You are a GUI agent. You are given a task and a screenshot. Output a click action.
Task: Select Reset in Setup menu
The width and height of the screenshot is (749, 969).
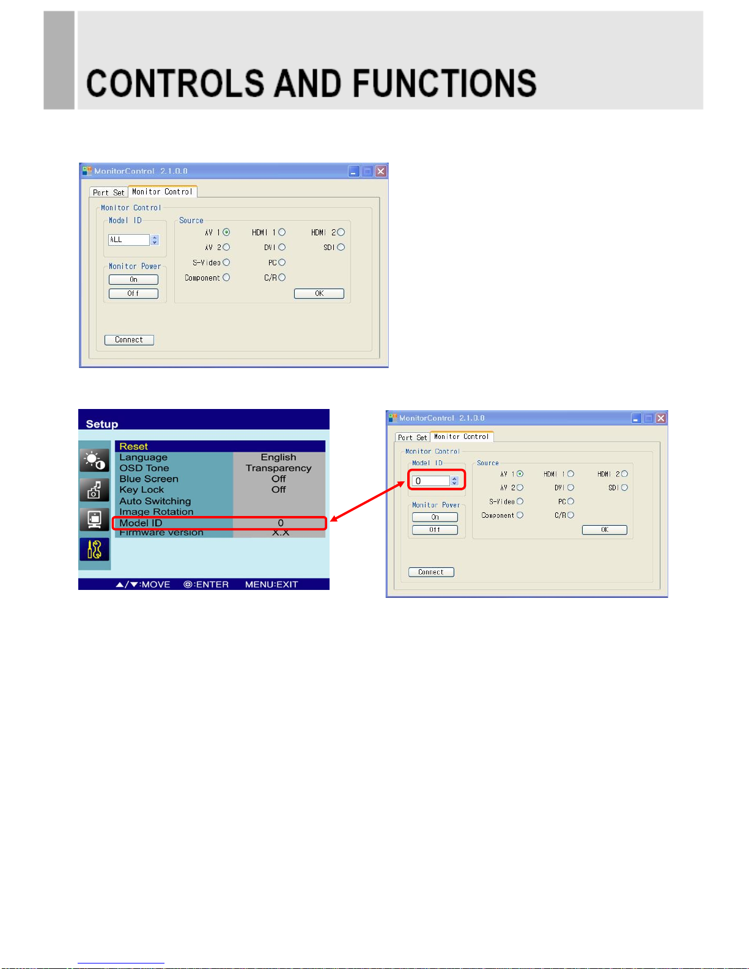[220, 446]
